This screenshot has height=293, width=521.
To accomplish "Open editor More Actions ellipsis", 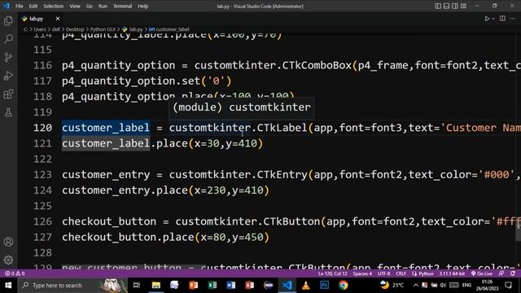I will [x=512, y=19].
